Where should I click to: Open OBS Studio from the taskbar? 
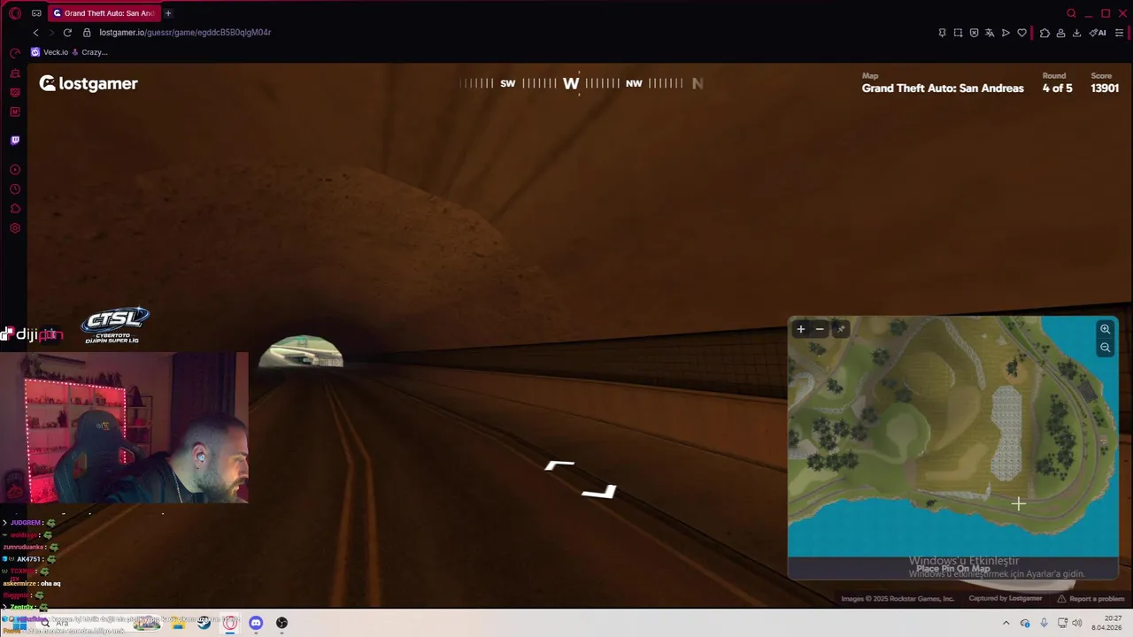[281, 623]
